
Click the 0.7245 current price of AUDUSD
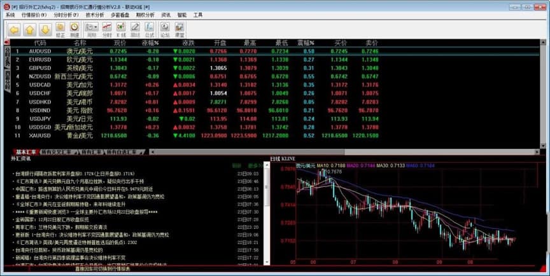(x=118, y=51)
